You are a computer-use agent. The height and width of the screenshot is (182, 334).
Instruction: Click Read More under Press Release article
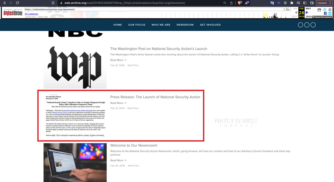tap(118, 103)
